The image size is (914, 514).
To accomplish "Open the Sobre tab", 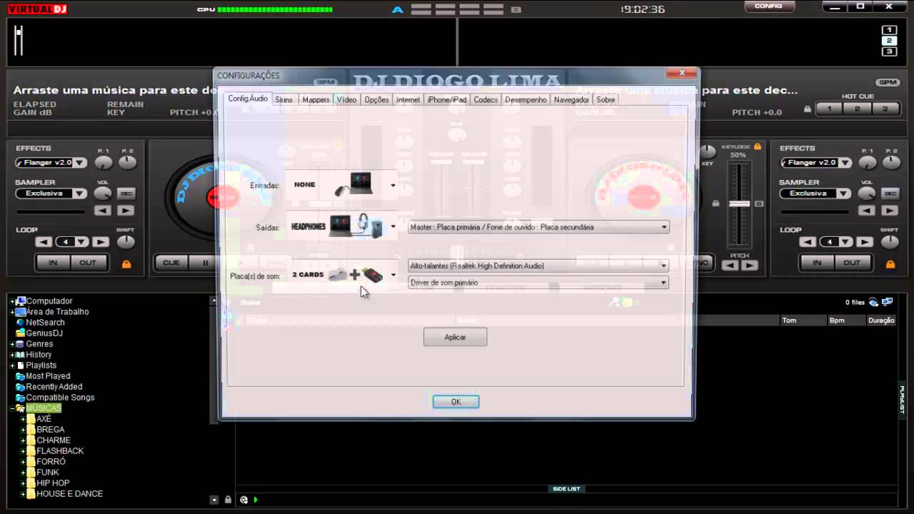I will 606,100.
